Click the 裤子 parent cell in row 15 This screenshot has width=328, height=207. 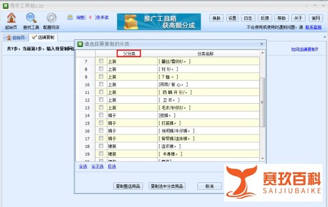coord(132,123)
